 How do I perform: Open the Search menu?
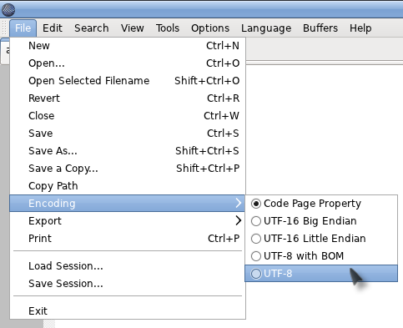[x=92, y=28]
